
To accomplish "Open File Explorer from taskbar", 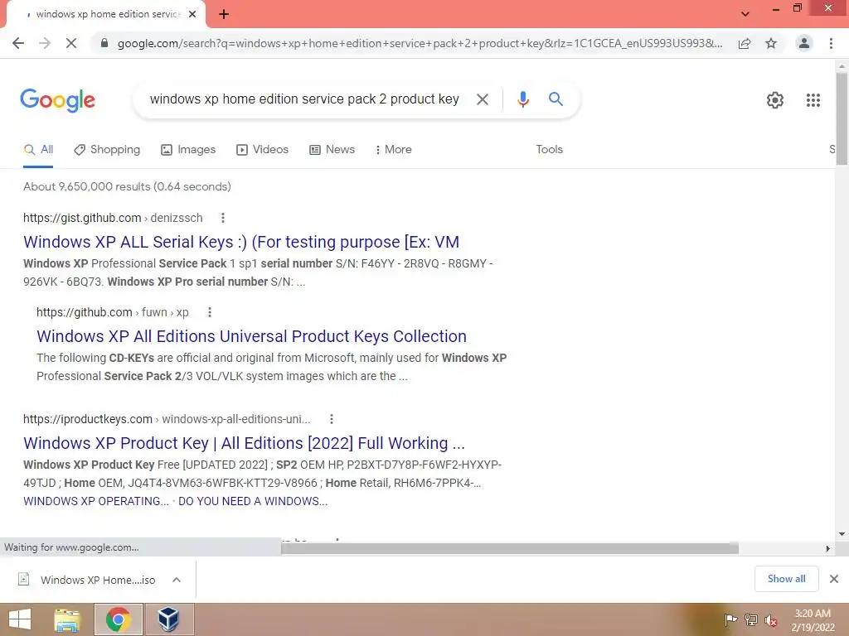I will click(x=66, y=619).
